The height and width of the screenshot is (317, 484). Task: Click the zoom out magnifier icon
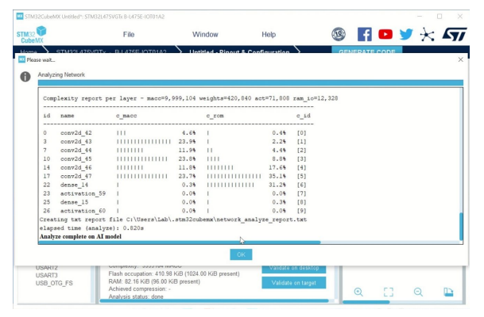click(x=418, y=292)
